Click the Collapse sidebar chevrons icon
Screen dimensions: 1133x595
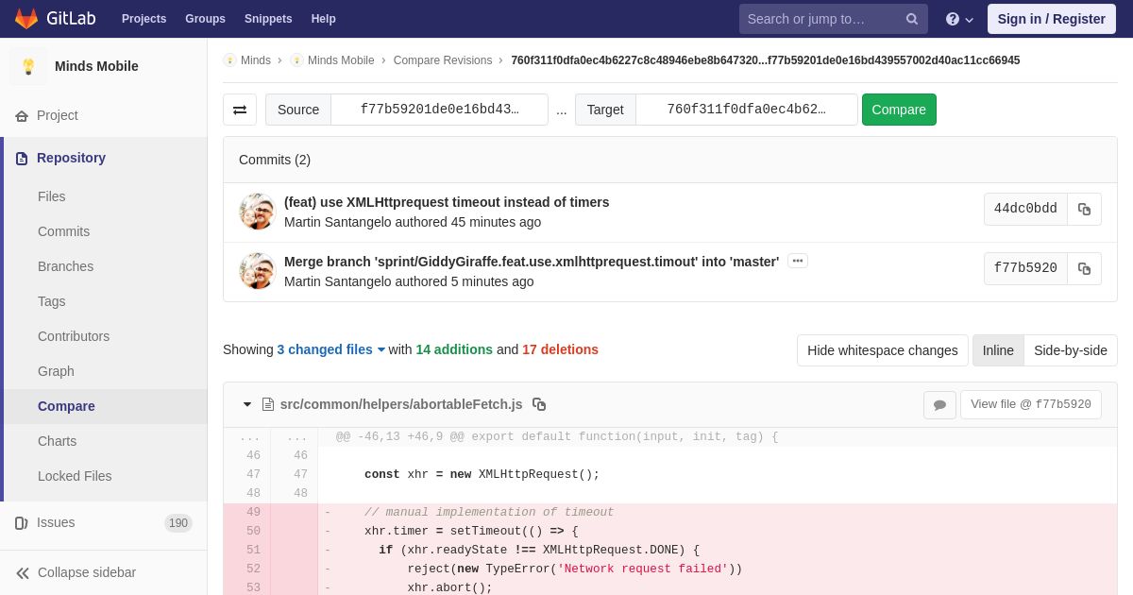(23, 573)
